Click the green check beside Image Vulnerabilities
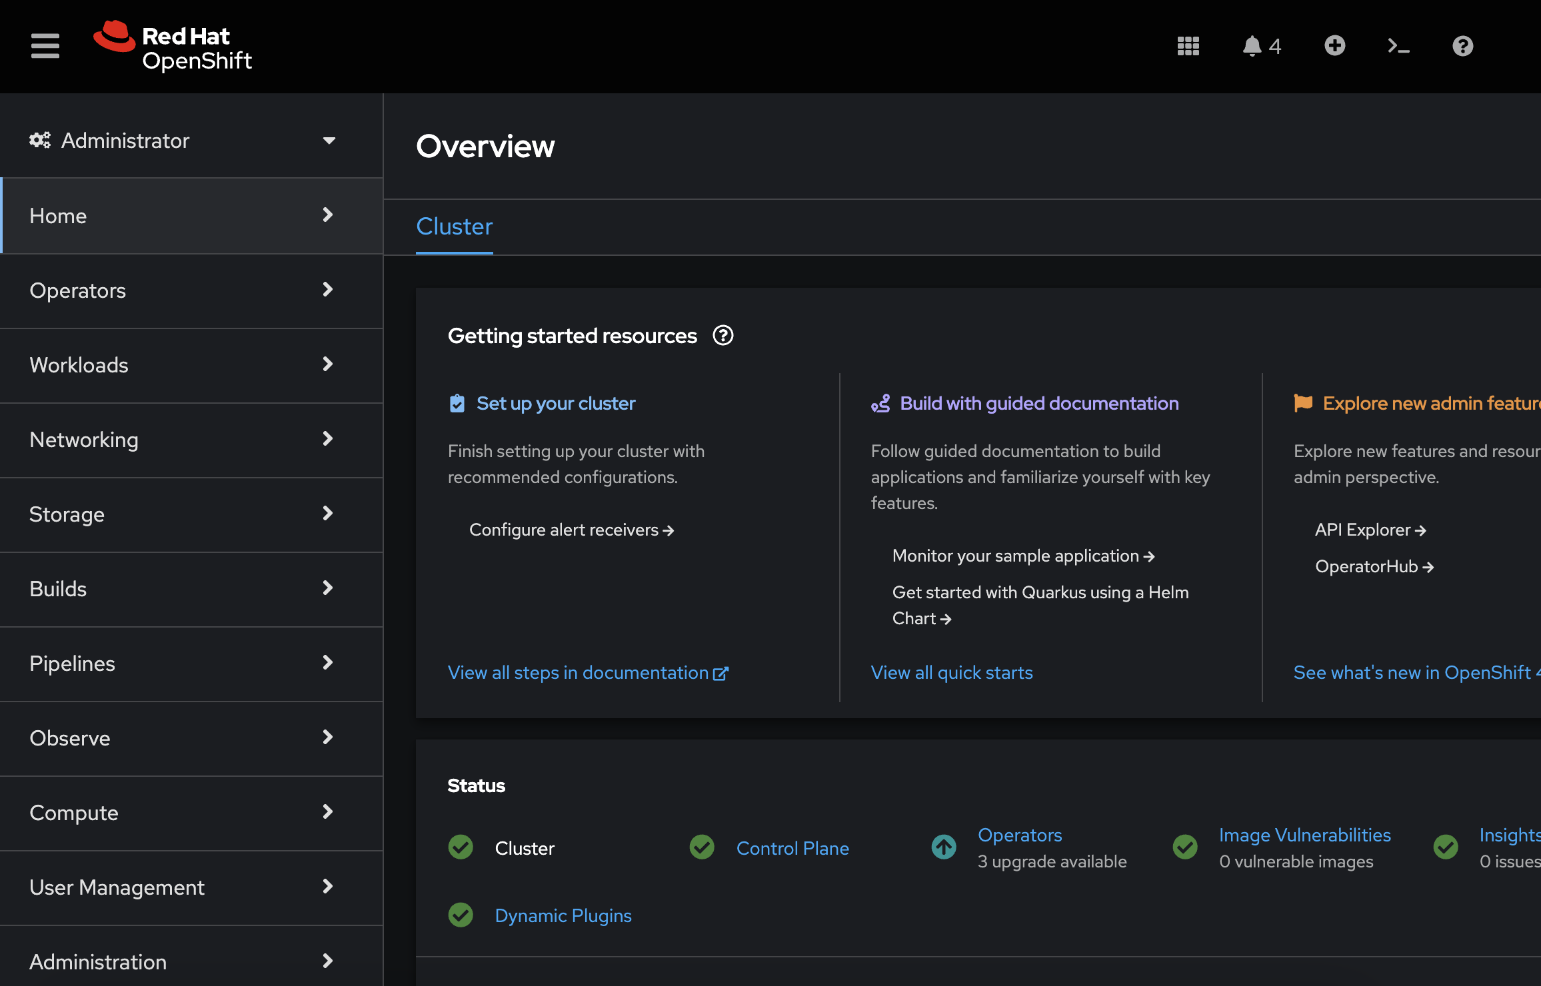The height and width of the screenshot is (986, 1541). [x=1185, y=847]
